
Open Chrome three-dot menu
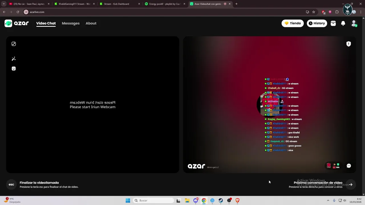coord(361,12)
